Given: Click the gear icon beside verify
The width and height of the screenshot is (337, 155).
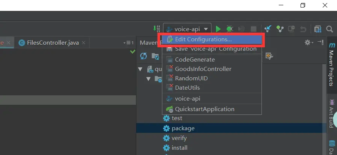Looking at the screenshot, I should point(166,138).
